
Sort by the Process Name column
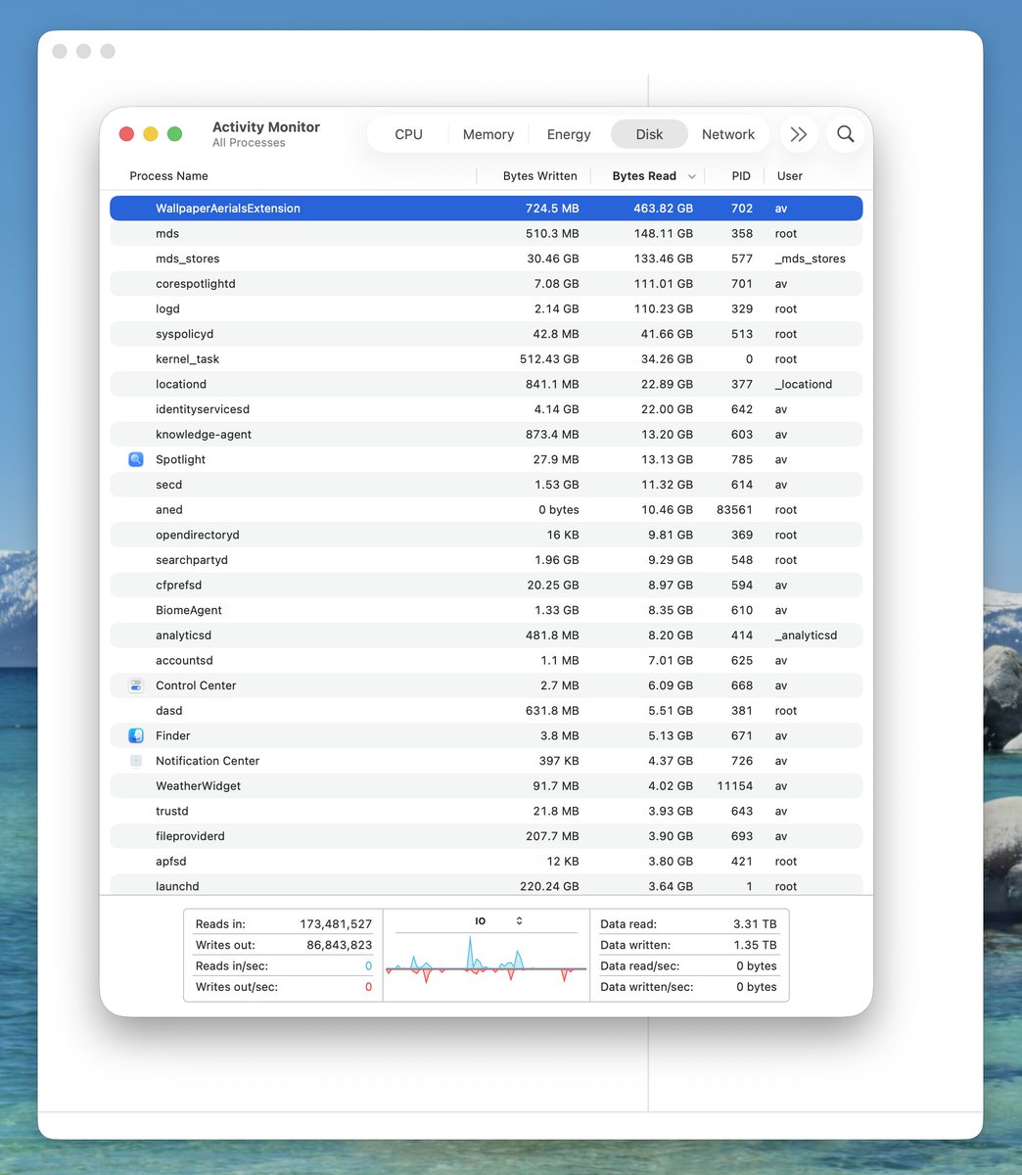coord(168,176)
